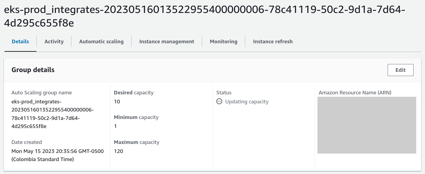Image resolution: width=425 pixels, height=174 pixels.
Task: Click the Desired capacity value 10
Action: 117,102
